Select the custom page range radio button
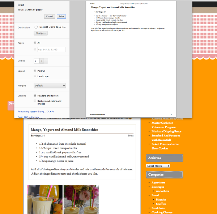217x214 pixels. click(x=35, y=49)
